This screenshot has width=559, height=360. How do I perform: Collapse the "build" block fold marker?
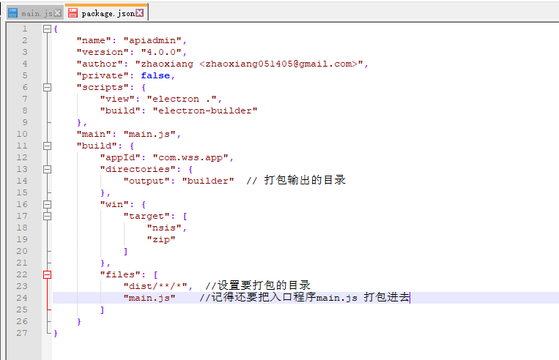pyautogui.click(x=47, y=146)
